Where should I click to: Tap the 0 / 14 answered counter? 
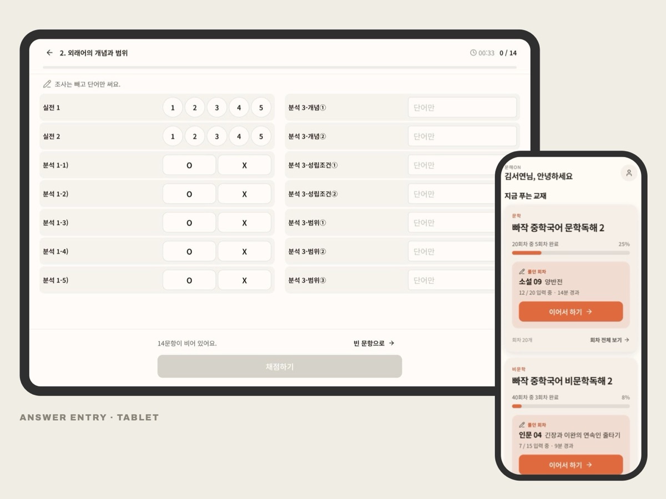pos(508,53)
